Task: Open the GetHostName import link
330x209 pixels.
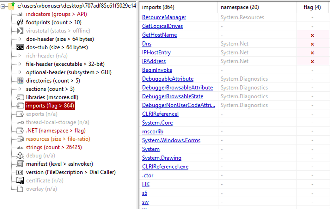Action: click(159, 35)
